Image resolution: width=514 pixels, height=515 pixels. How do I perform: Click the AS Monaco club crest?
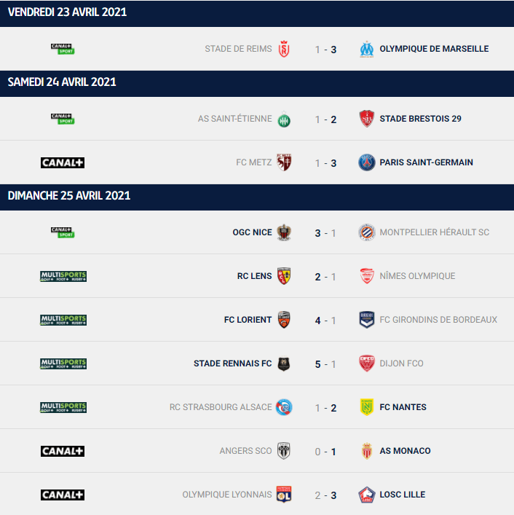(x=366, y=451)
